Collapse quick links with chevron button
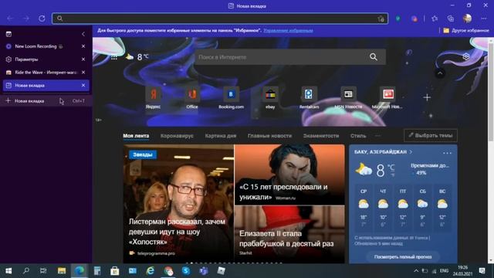 coord(440,73)
